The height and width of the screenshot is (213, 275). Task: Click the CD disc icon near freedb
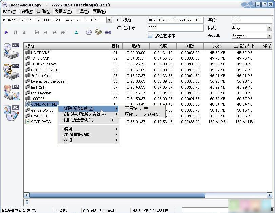point(89,32)
